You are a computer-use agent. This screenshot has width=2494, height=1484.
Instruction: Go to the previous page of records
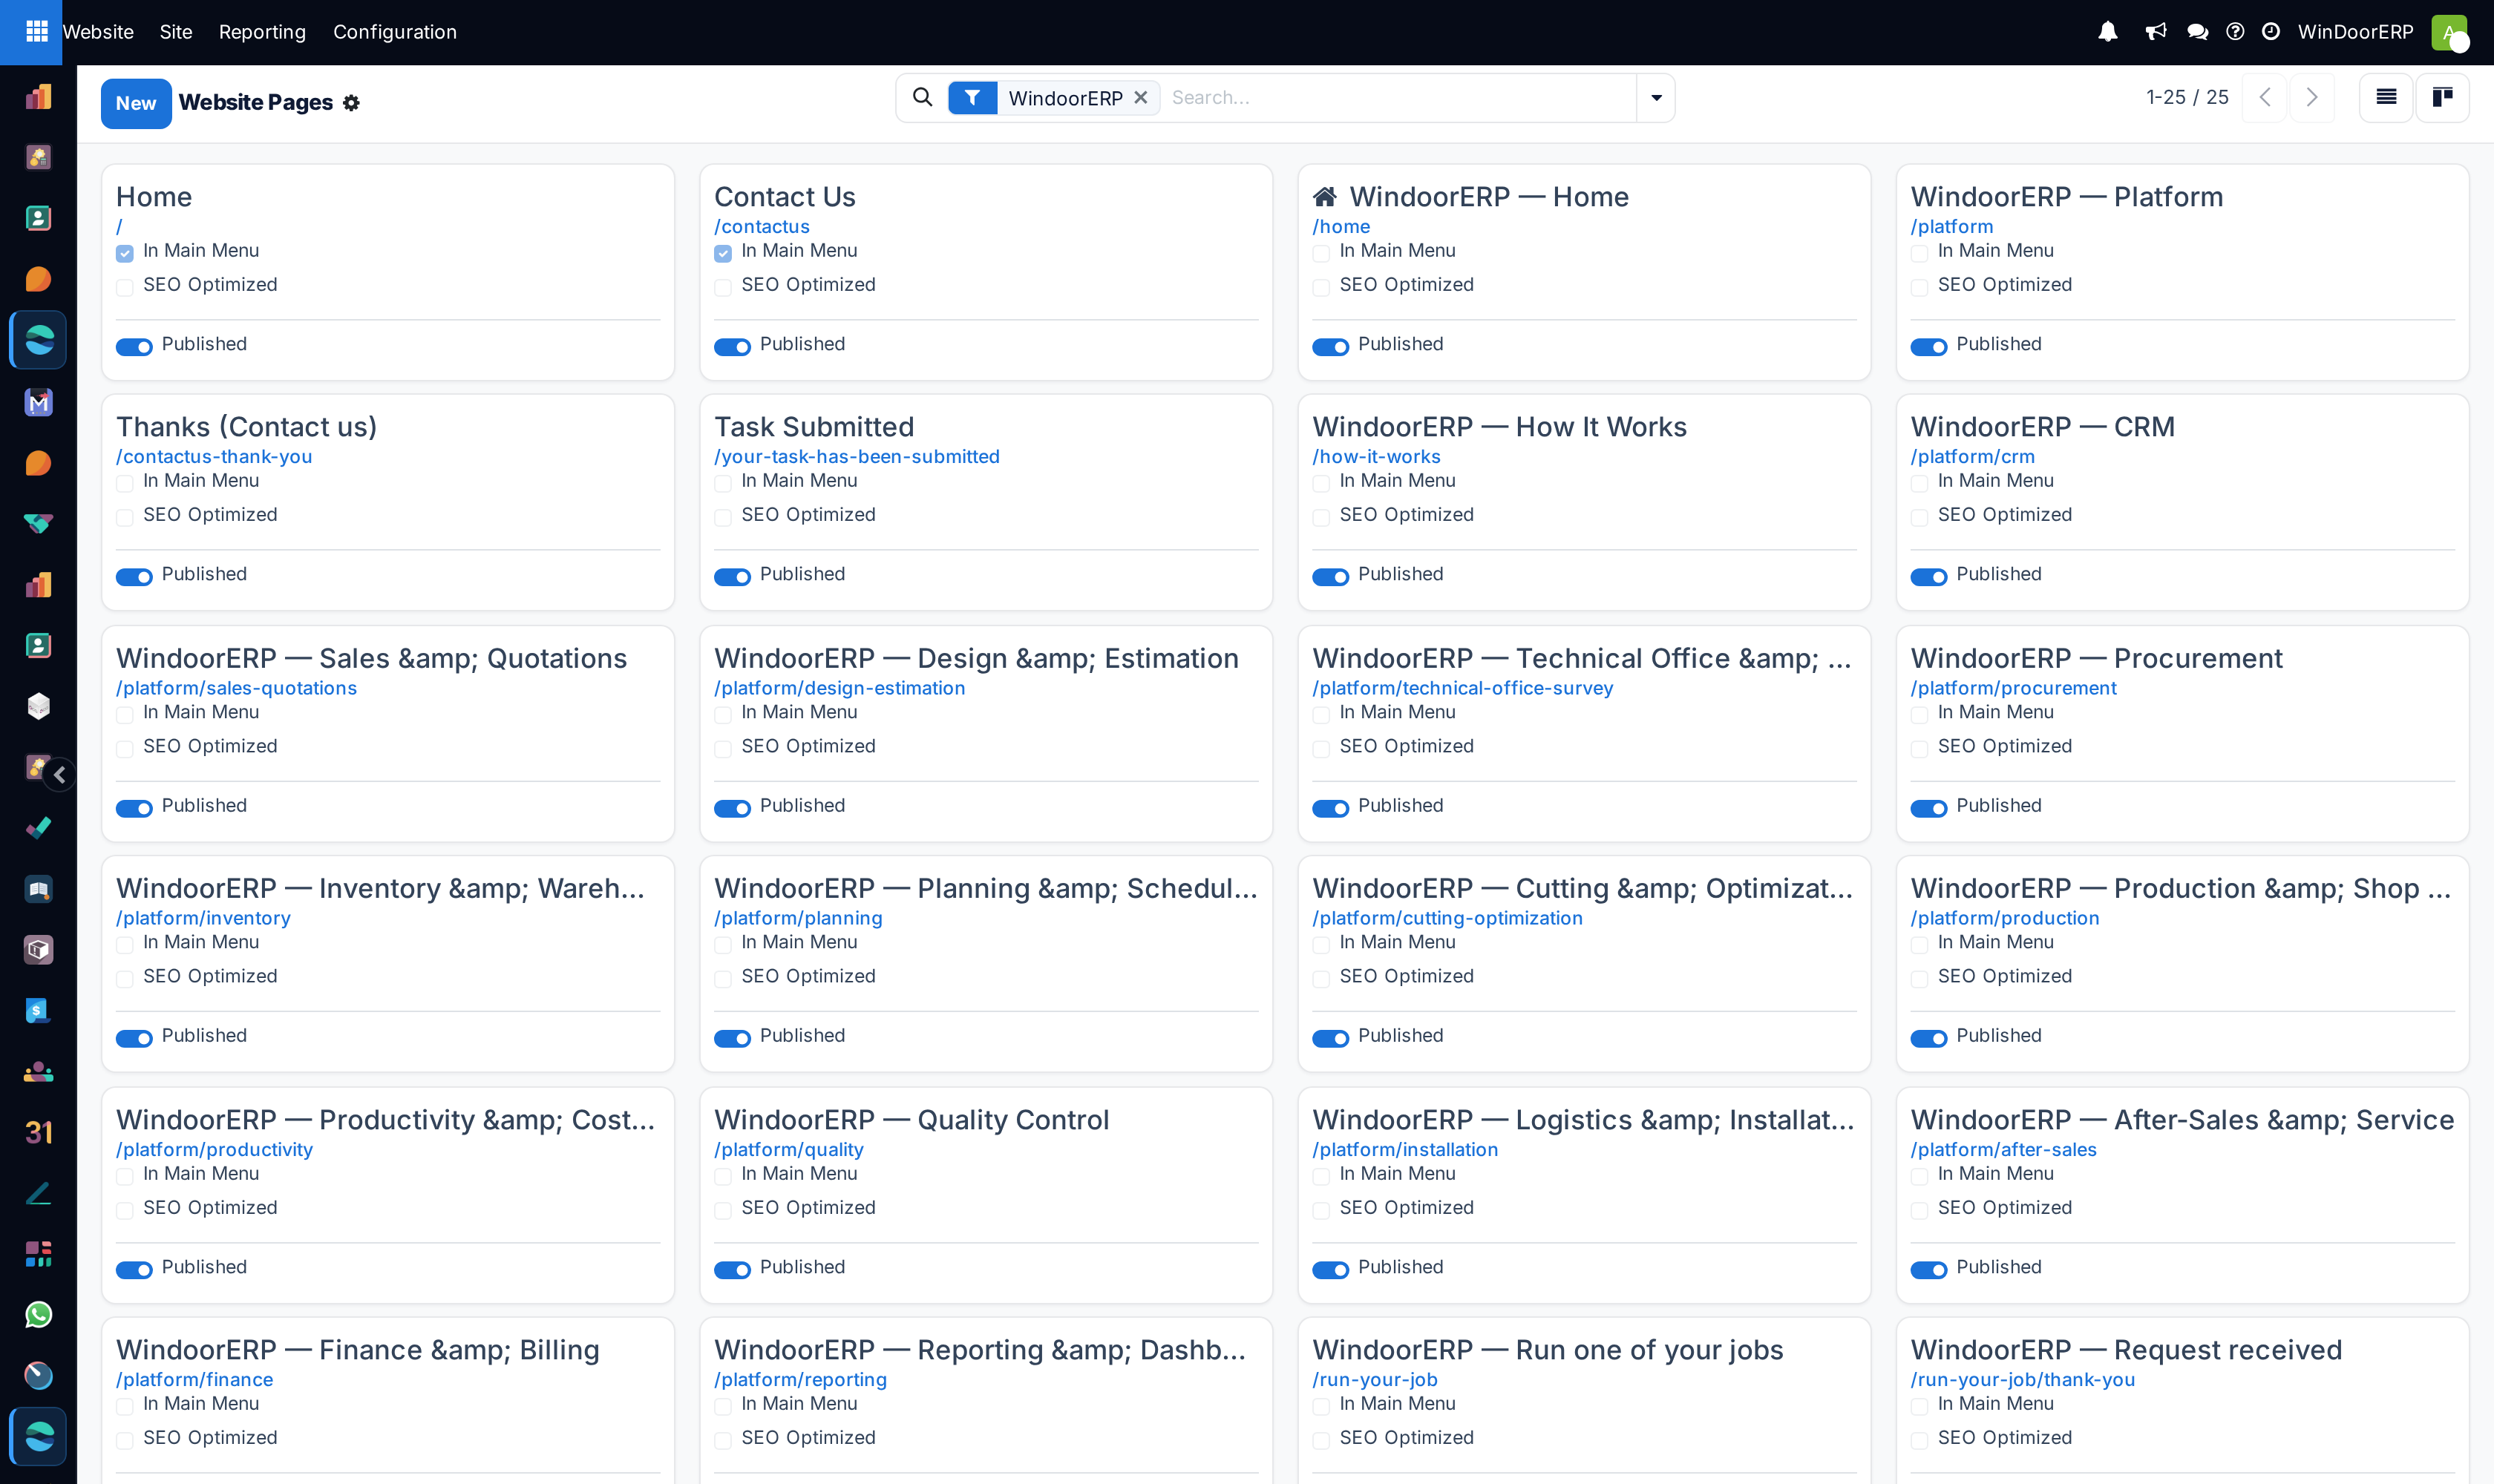[2265, 97]
